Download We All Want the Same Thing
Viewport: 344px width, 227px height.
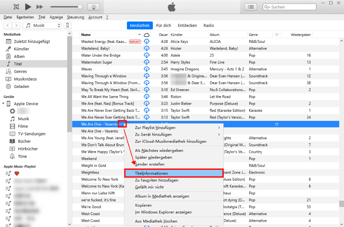tap(147, 96)
